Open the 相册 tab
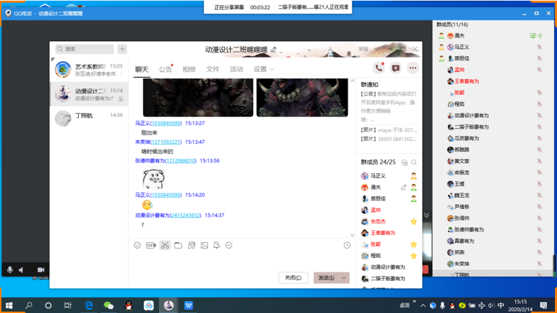The height and width of the screenshot is (313, 557). pyautogui.click(x=189, y=69)
